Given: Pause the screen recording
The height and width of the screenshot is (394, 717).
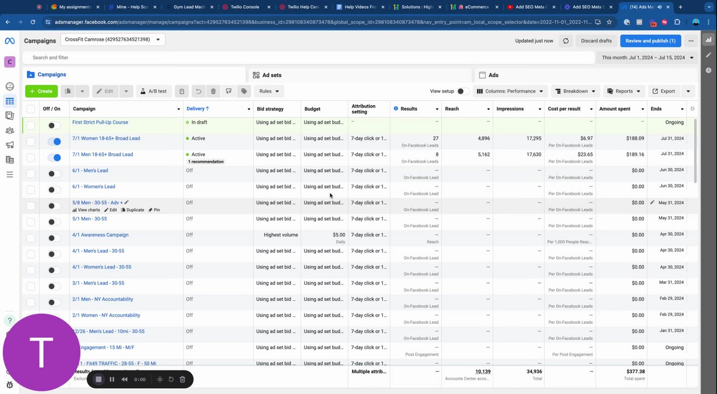Looking at the screenshot, I should (x=112, y=379).
